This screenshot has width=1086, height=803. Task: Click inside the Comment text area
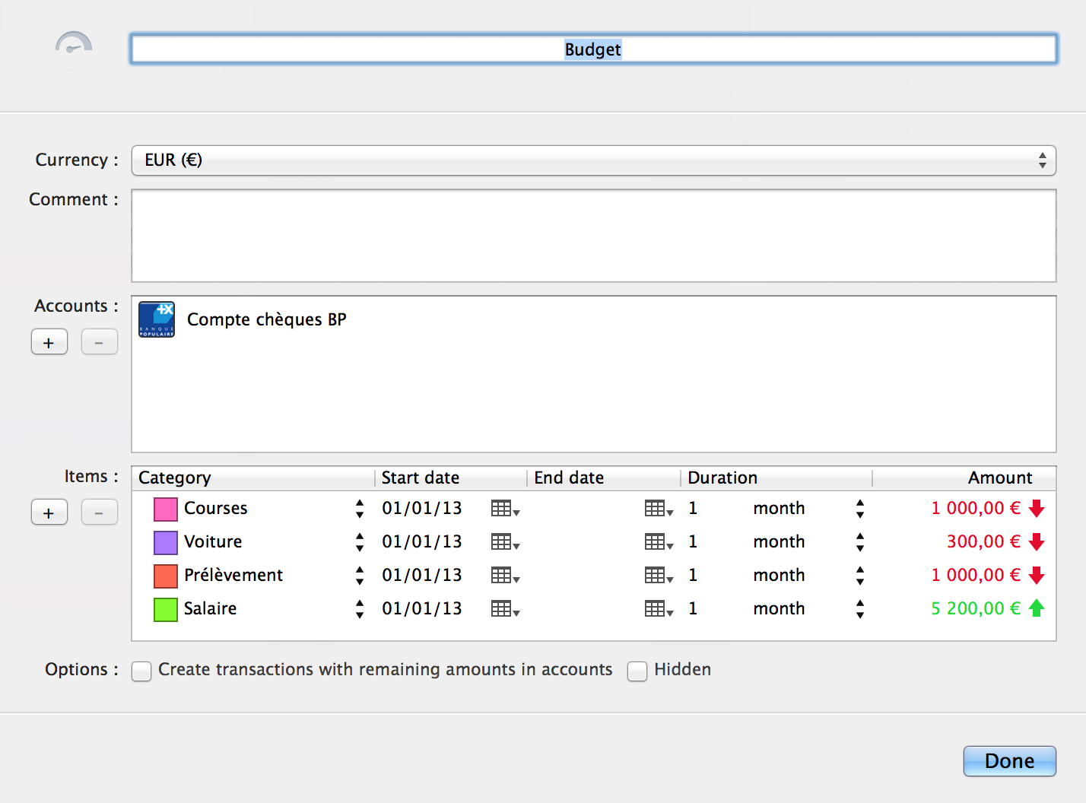click(x=594, y=236)
